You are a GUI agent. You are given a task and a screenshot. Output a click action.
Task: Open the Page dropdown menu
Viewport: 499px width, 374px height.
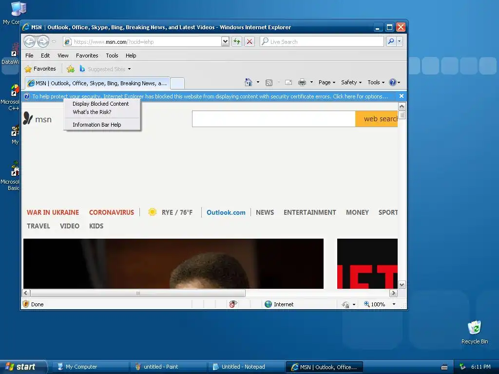327,82
